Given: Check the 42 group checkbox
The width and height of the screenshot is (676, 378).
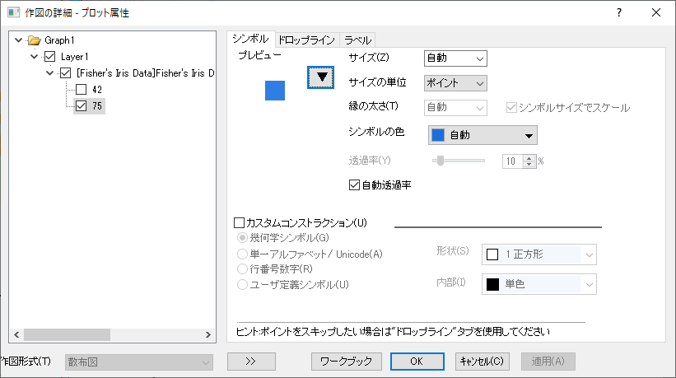Looking at the screenshot, I should [x=81, y=89].
